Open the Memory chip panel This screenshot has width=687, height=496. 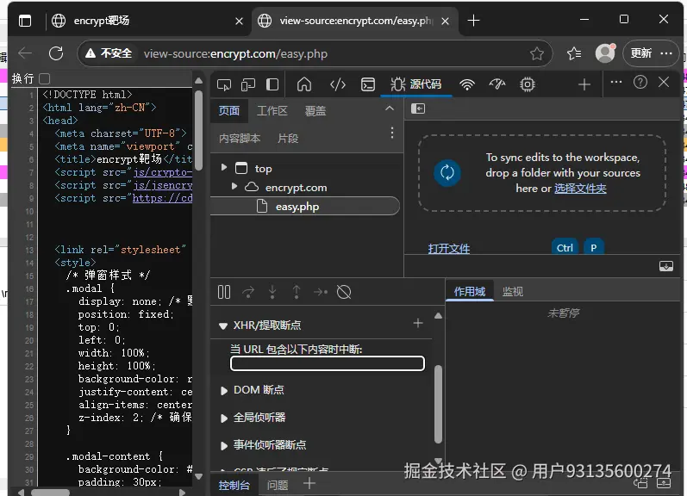pyautogui.click(x=528, y=84)
